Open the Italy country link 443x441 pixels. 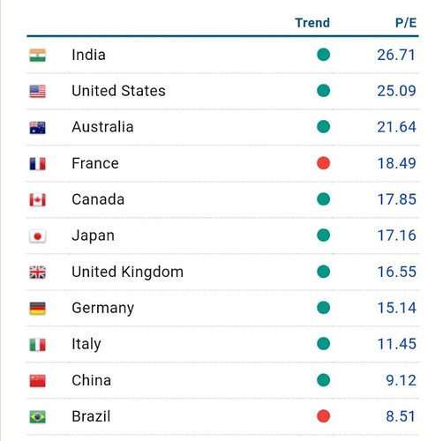click(86, 344)
